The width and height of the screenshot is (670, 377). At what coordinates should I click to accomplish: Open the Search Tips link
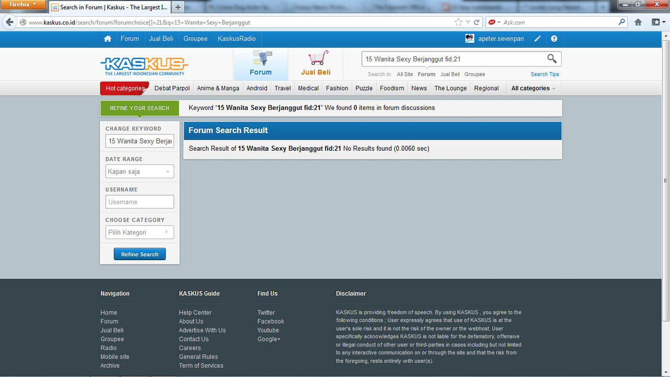click(545, 74)
